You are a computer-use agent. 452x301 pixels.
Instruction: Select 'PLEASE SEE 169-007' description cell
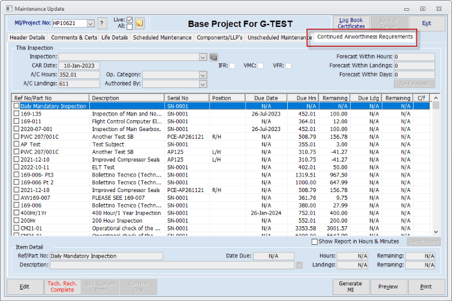(127, 197)
